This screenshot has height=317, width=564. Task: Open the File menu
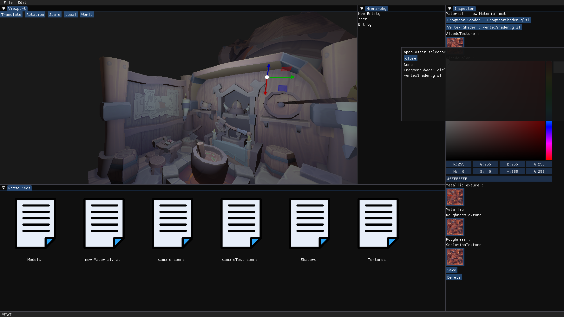8,3
